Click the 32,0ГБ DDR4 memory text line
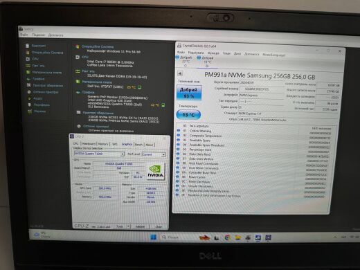Screen dimensions: 360x270 coord(117,76)
